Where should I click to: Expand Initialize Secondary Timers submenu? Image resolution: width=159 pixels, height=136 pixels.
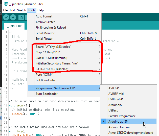[64, 63]
